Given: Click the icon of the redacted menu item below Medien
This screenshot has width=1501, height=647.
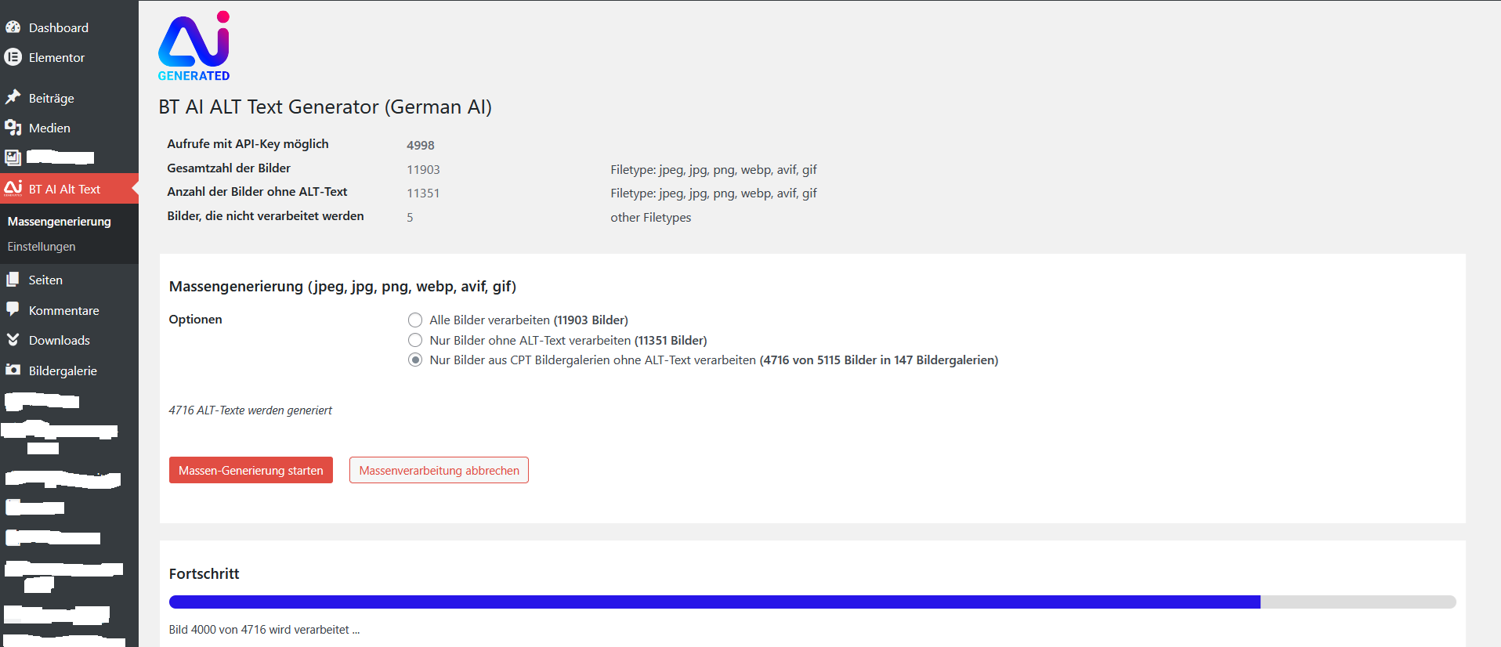Looking at the screenshot, I should [13, 157].
